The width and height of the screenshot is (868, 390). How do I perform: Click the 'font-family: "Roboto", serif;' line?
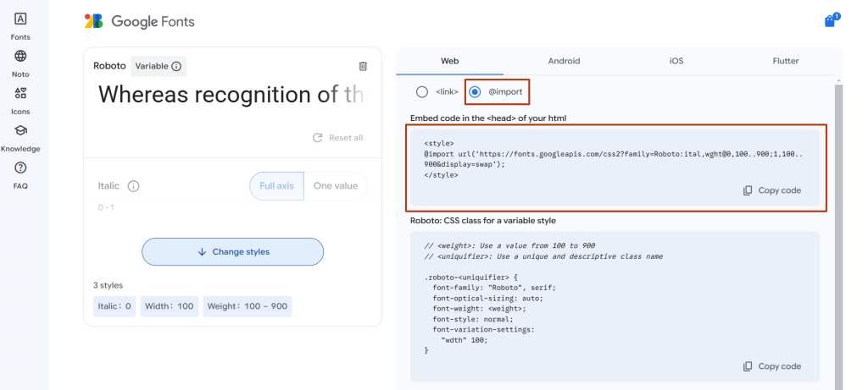click(x=494, y=288)
